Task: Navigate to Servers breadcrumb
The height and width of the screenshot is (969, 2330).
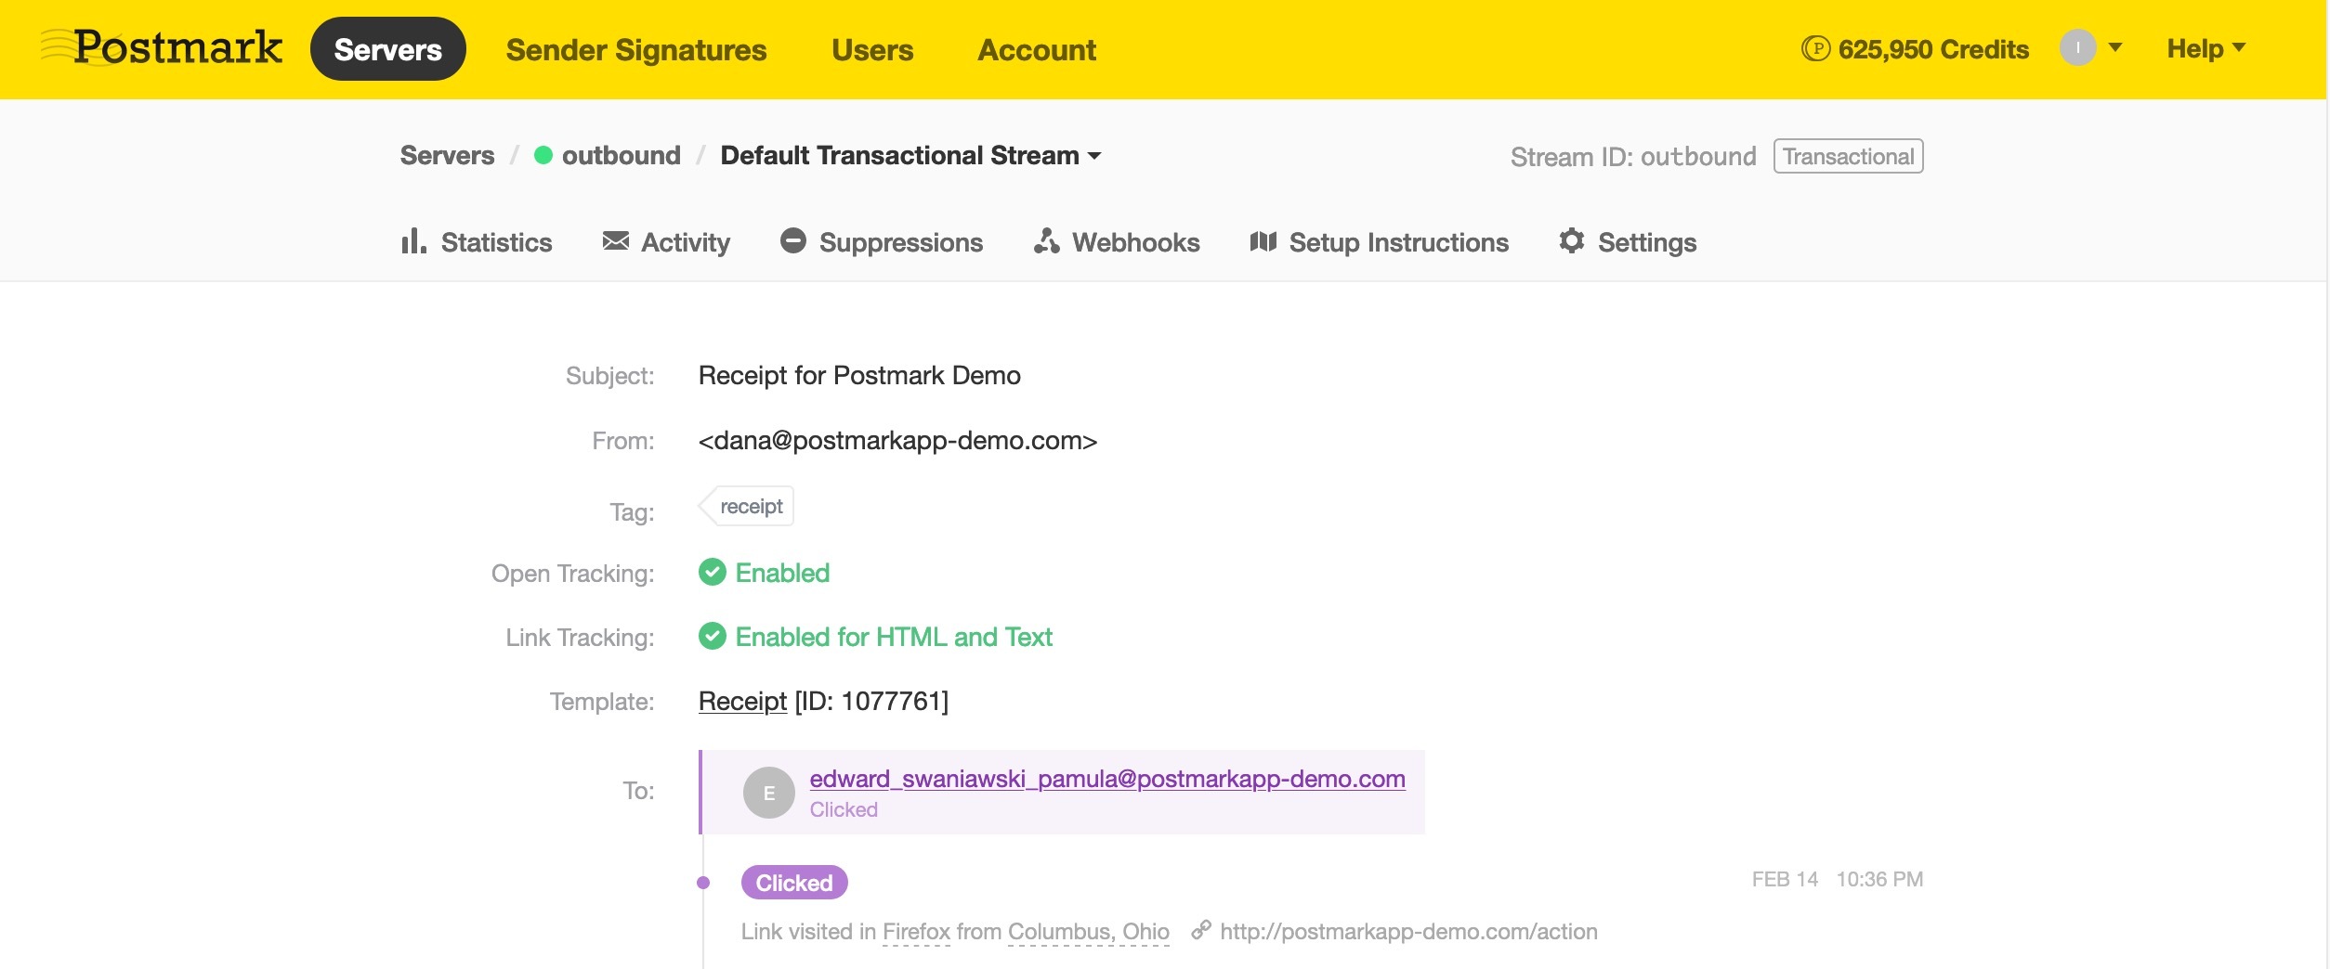Action: [447, 155]
